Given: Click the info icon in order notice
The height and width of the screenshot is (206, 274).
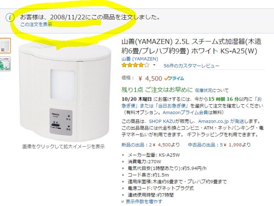Looking at the screenshot, I should pos(10,18).
